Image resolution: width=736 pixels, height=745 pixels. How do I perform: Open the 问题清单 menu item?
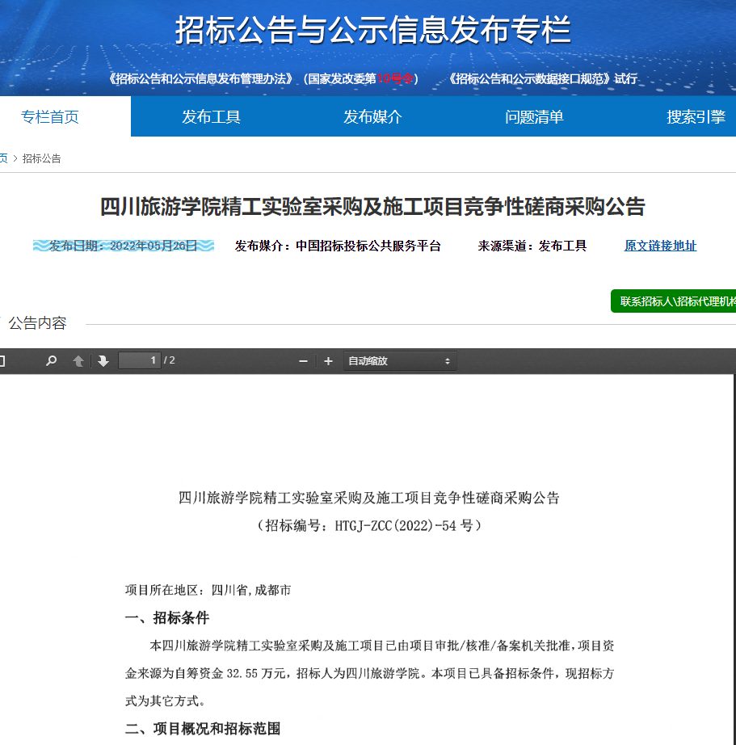pyautogui.click(x=535, y=116)
